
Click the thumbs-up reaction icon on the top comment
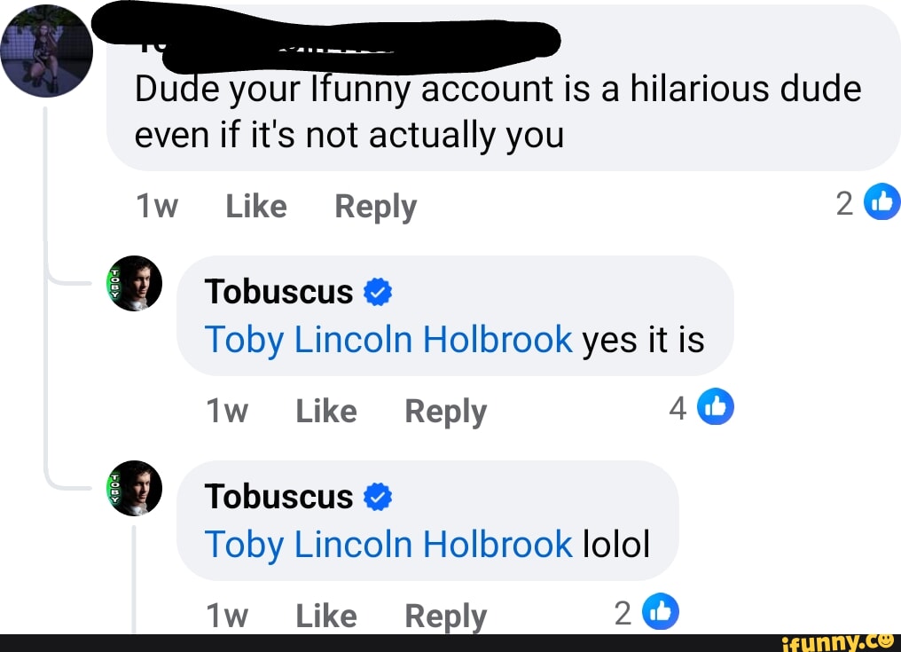(882, 201)
